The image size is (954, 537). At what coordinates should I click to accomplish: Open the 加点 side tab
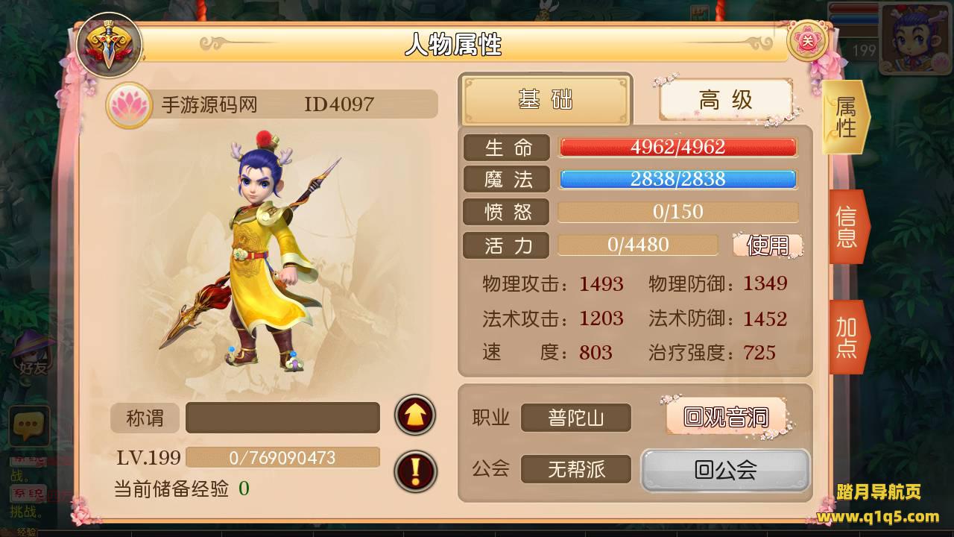[x=848, y=337]
